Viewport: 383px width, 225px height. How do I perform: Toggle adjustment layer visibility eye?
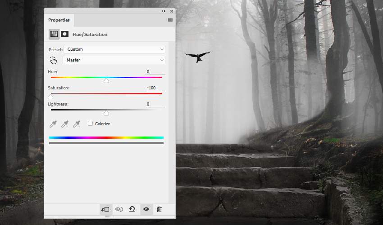pos(146,209)
